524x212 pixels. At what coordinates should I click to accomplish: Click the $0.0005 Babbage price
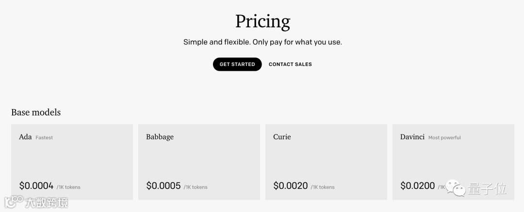coord(164,185)
